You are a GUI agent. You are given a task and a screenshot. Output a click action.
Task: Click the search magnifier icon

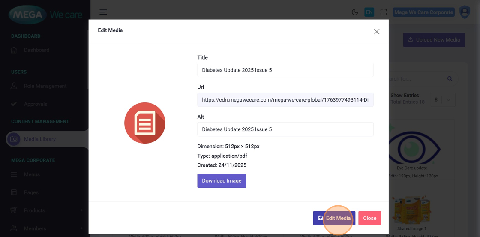[x=450, y=79]
